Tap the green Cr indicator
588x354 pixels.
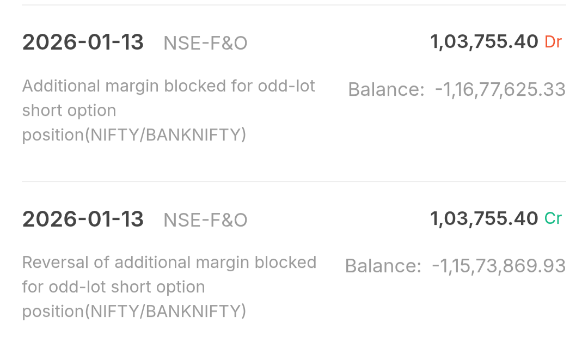553,218
